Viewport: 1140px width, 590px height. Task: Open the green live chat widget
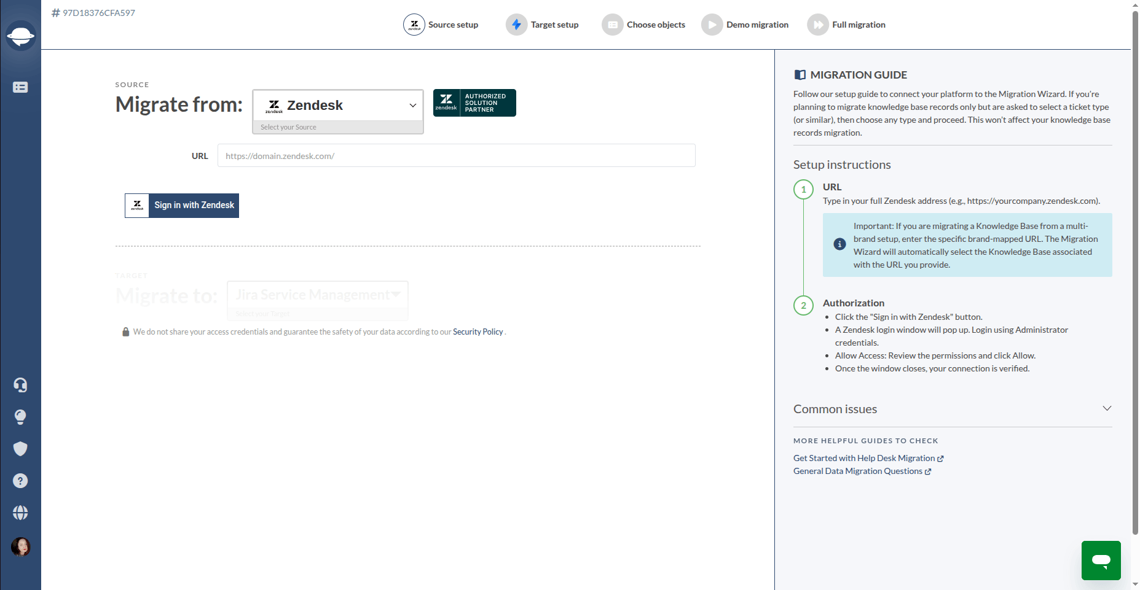(x=1101, y=561)
